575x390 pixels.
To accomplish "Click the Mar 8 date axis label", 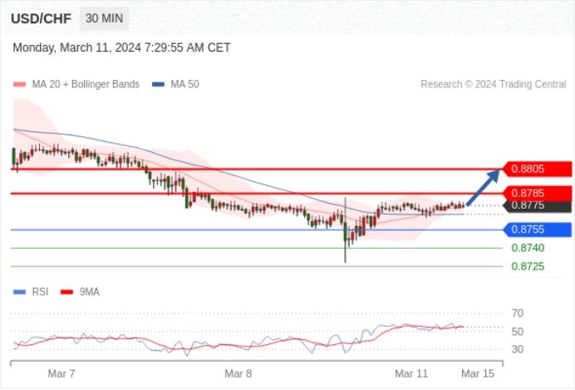I will tap(238, 374).
